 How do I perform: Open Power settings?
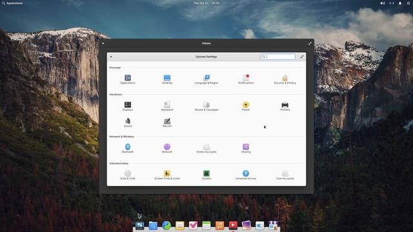(x=246, y=106)
